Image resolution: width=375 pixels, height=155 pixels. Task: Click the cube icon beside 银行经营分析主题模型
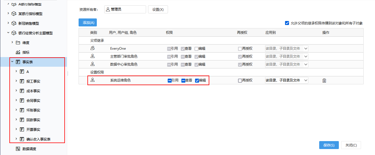[14, 33]
